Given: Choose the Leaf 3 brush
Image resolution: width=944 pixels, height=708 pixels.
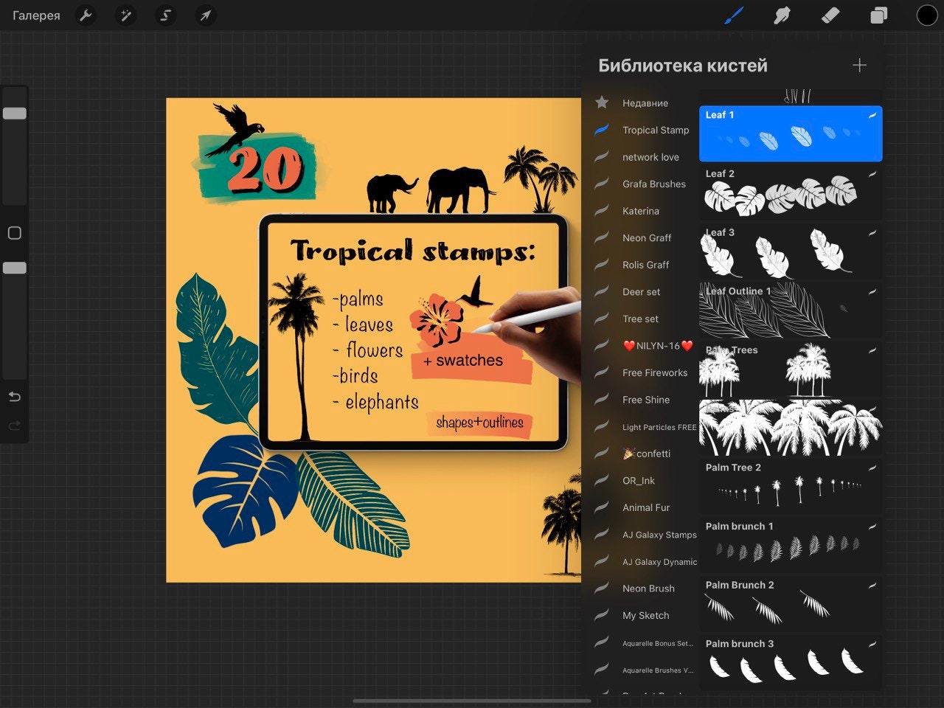Looking at the screenshot, I should (x=791, y=251).
